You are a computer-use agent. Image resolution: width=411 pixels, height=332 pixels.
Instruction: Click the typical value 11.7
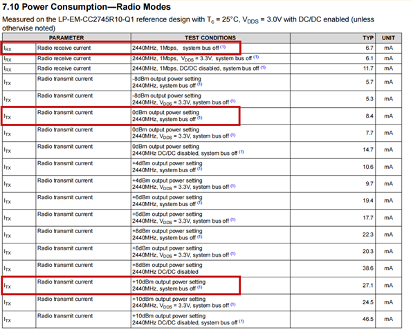click(368, 68)
